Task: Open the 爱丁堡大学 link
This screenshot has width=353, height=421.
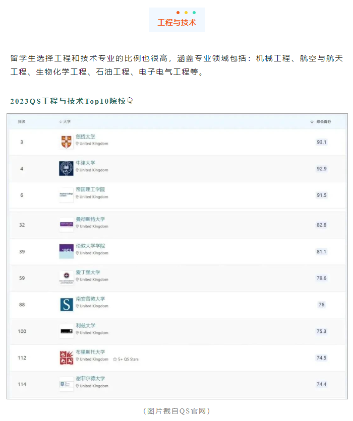Action: pos(88,272)
